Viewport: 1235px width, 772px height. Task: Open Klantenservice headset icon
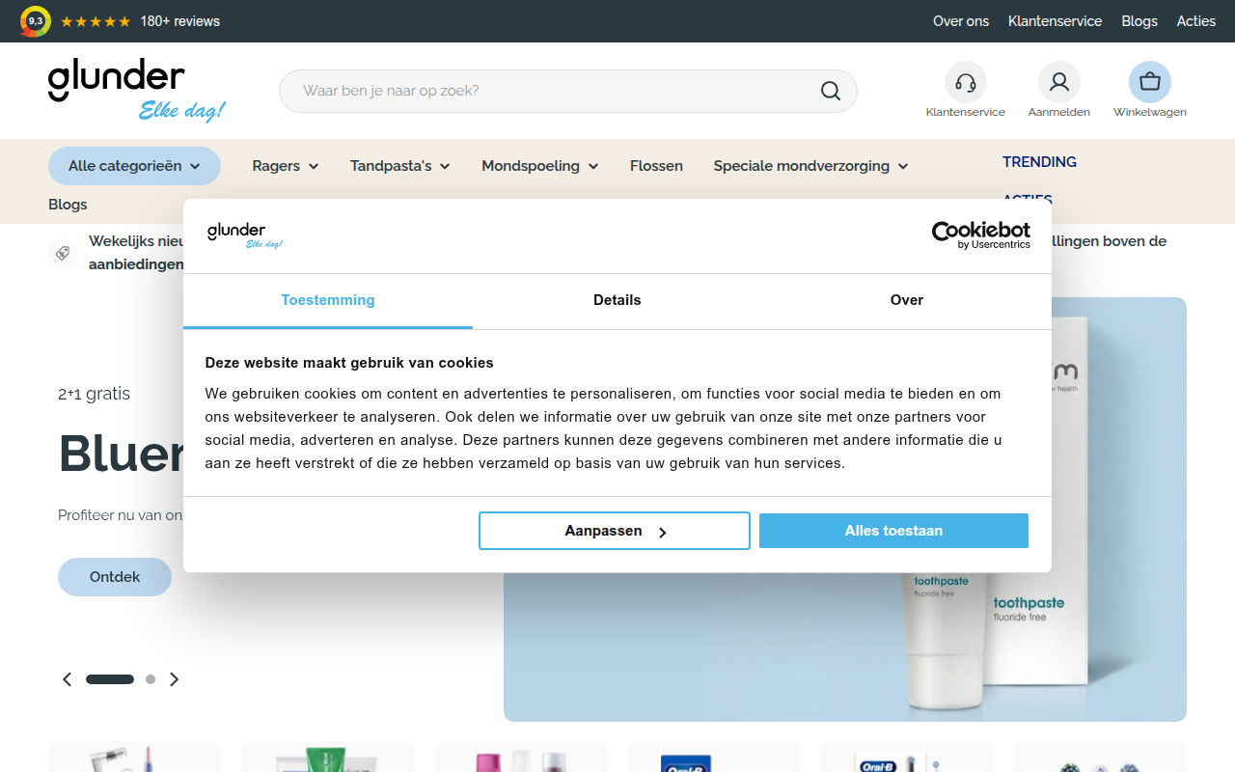click(965, 83)
